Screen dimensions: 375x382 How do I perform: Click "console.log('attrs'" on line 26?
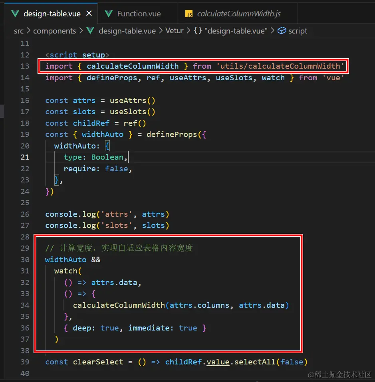[89, 214]
